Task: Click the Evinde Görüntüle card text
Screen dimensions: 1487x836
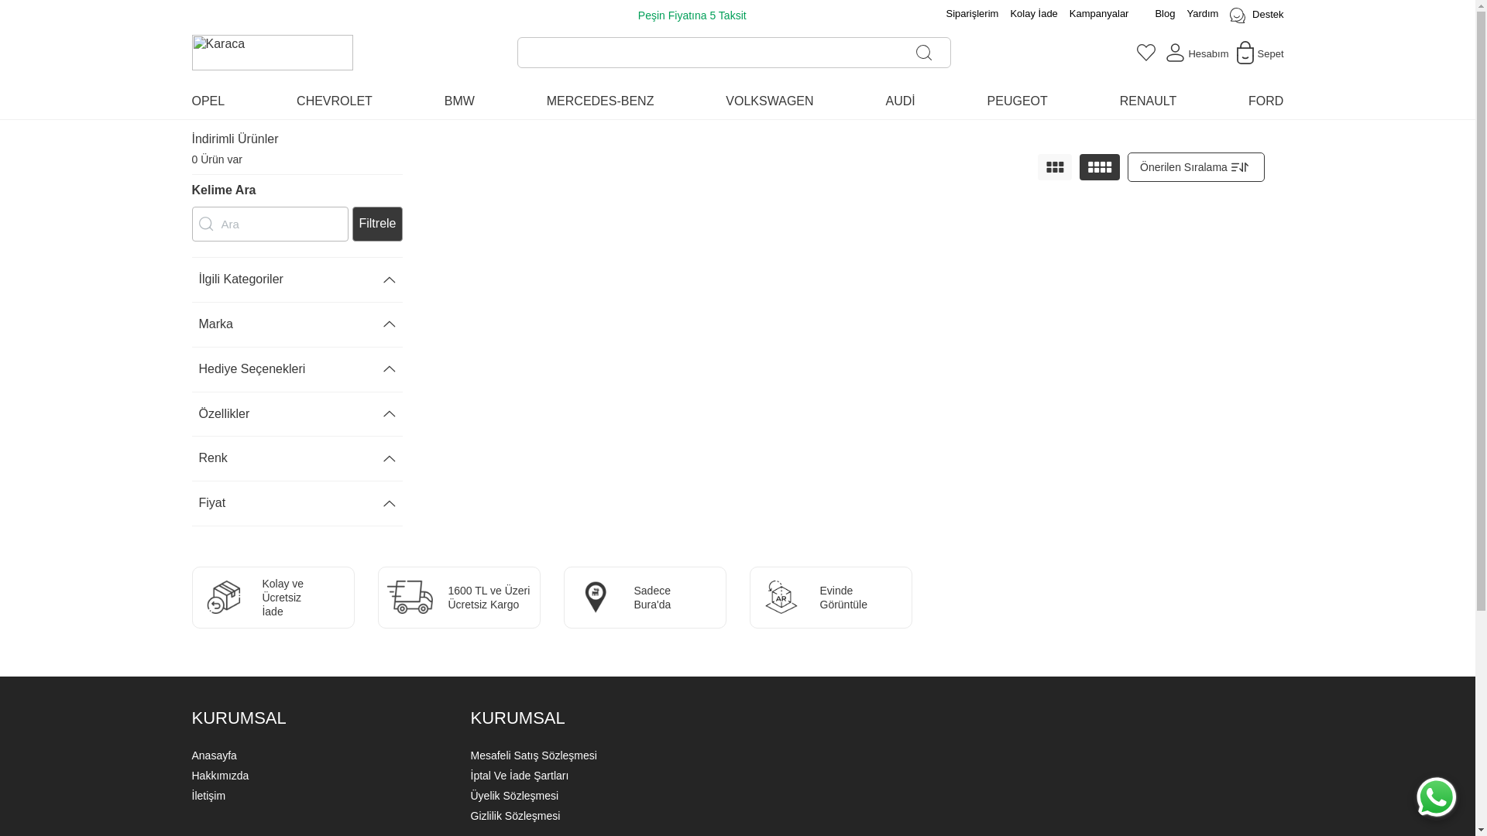Action: coord(843,598)
